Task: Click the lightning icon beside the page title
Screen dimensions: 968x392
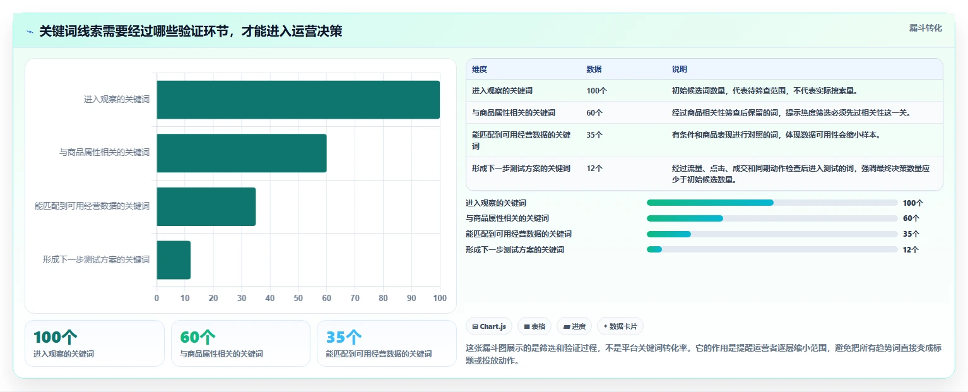Action: click(30, 32)
